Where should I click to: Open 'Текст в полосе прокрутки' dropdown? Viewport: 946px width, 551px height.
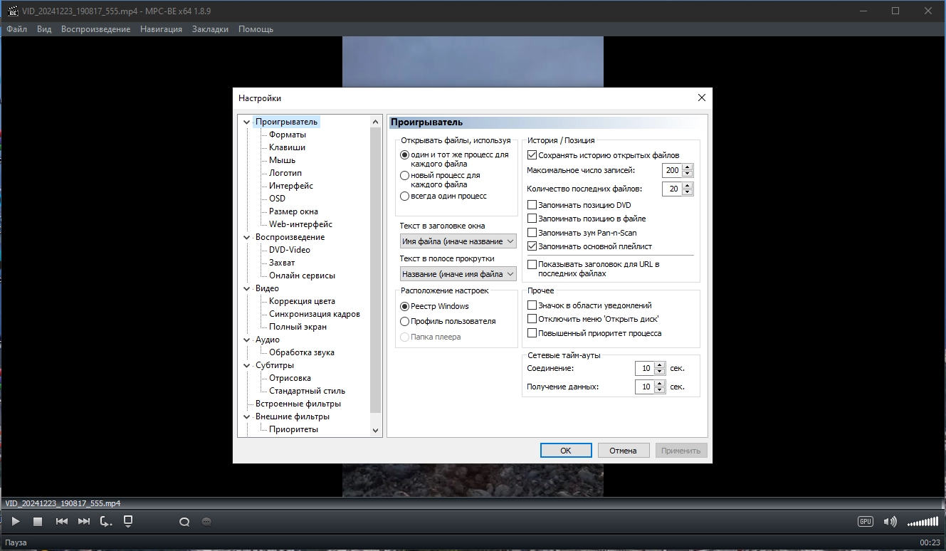coord(458,274)
